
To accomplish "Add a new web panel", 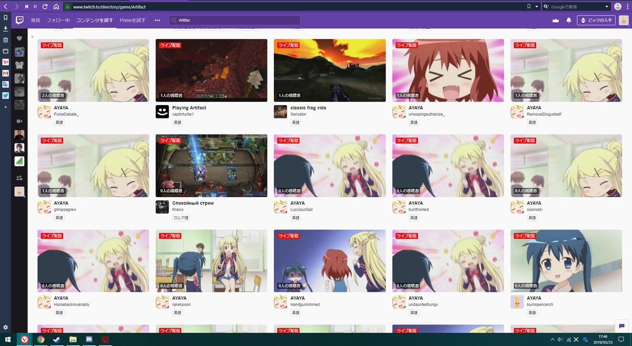I will [x=5, y=107].
